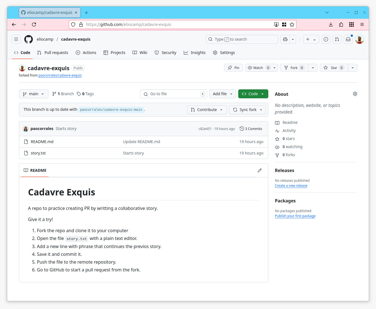Switch to the Code tab

point(22,53)
